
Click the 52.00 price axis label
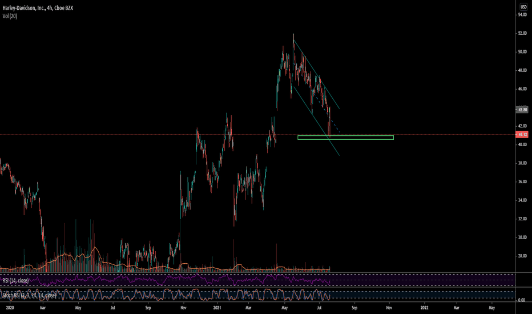pyautogui.click(x=522, y=33)
